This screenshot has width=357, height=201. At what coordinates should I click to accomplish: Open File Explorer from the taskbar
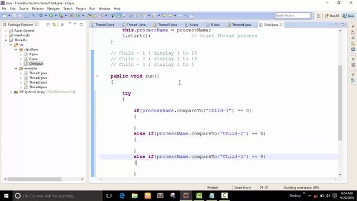click(135, 196)
